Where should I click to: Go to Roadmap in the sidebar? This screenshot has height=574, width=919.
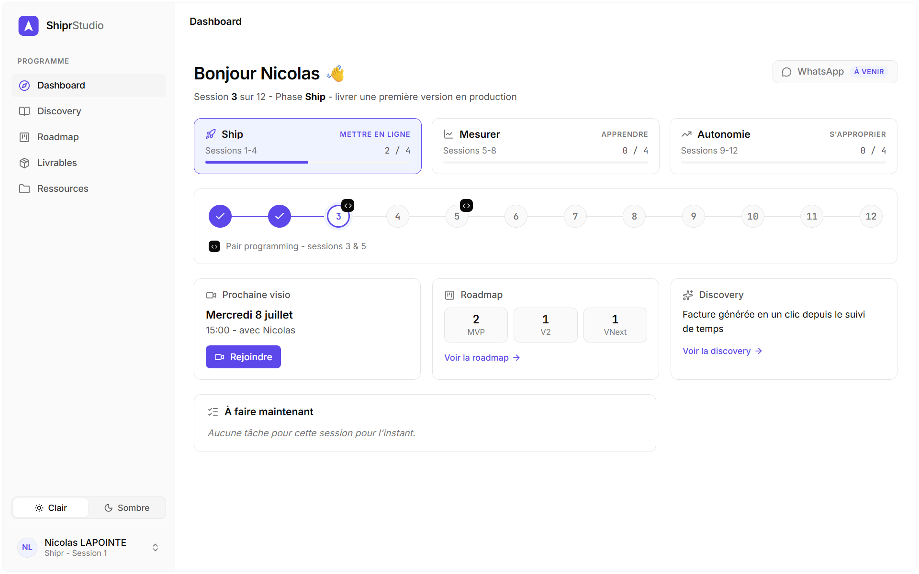[x=89, y=137]
